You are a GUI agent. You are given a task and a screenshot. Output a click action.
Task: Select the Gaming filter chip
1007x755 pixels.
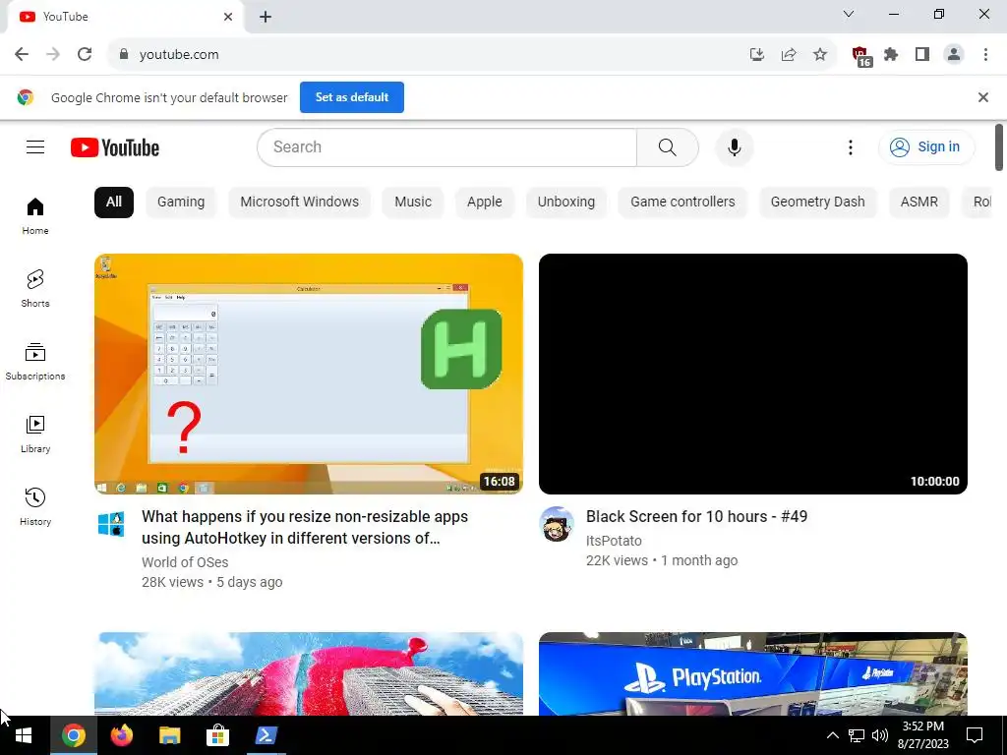[x=181, y=202]
